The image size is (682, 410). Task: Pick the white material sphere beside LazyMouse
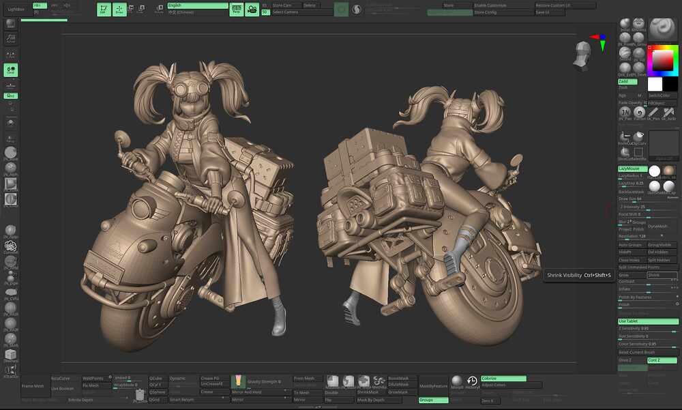(x=654, y=171)
